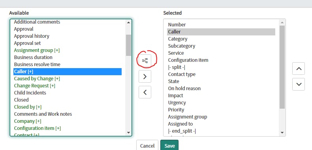Move selected item up with chevron
Screen dimensions: 312x150
(299, 69)
